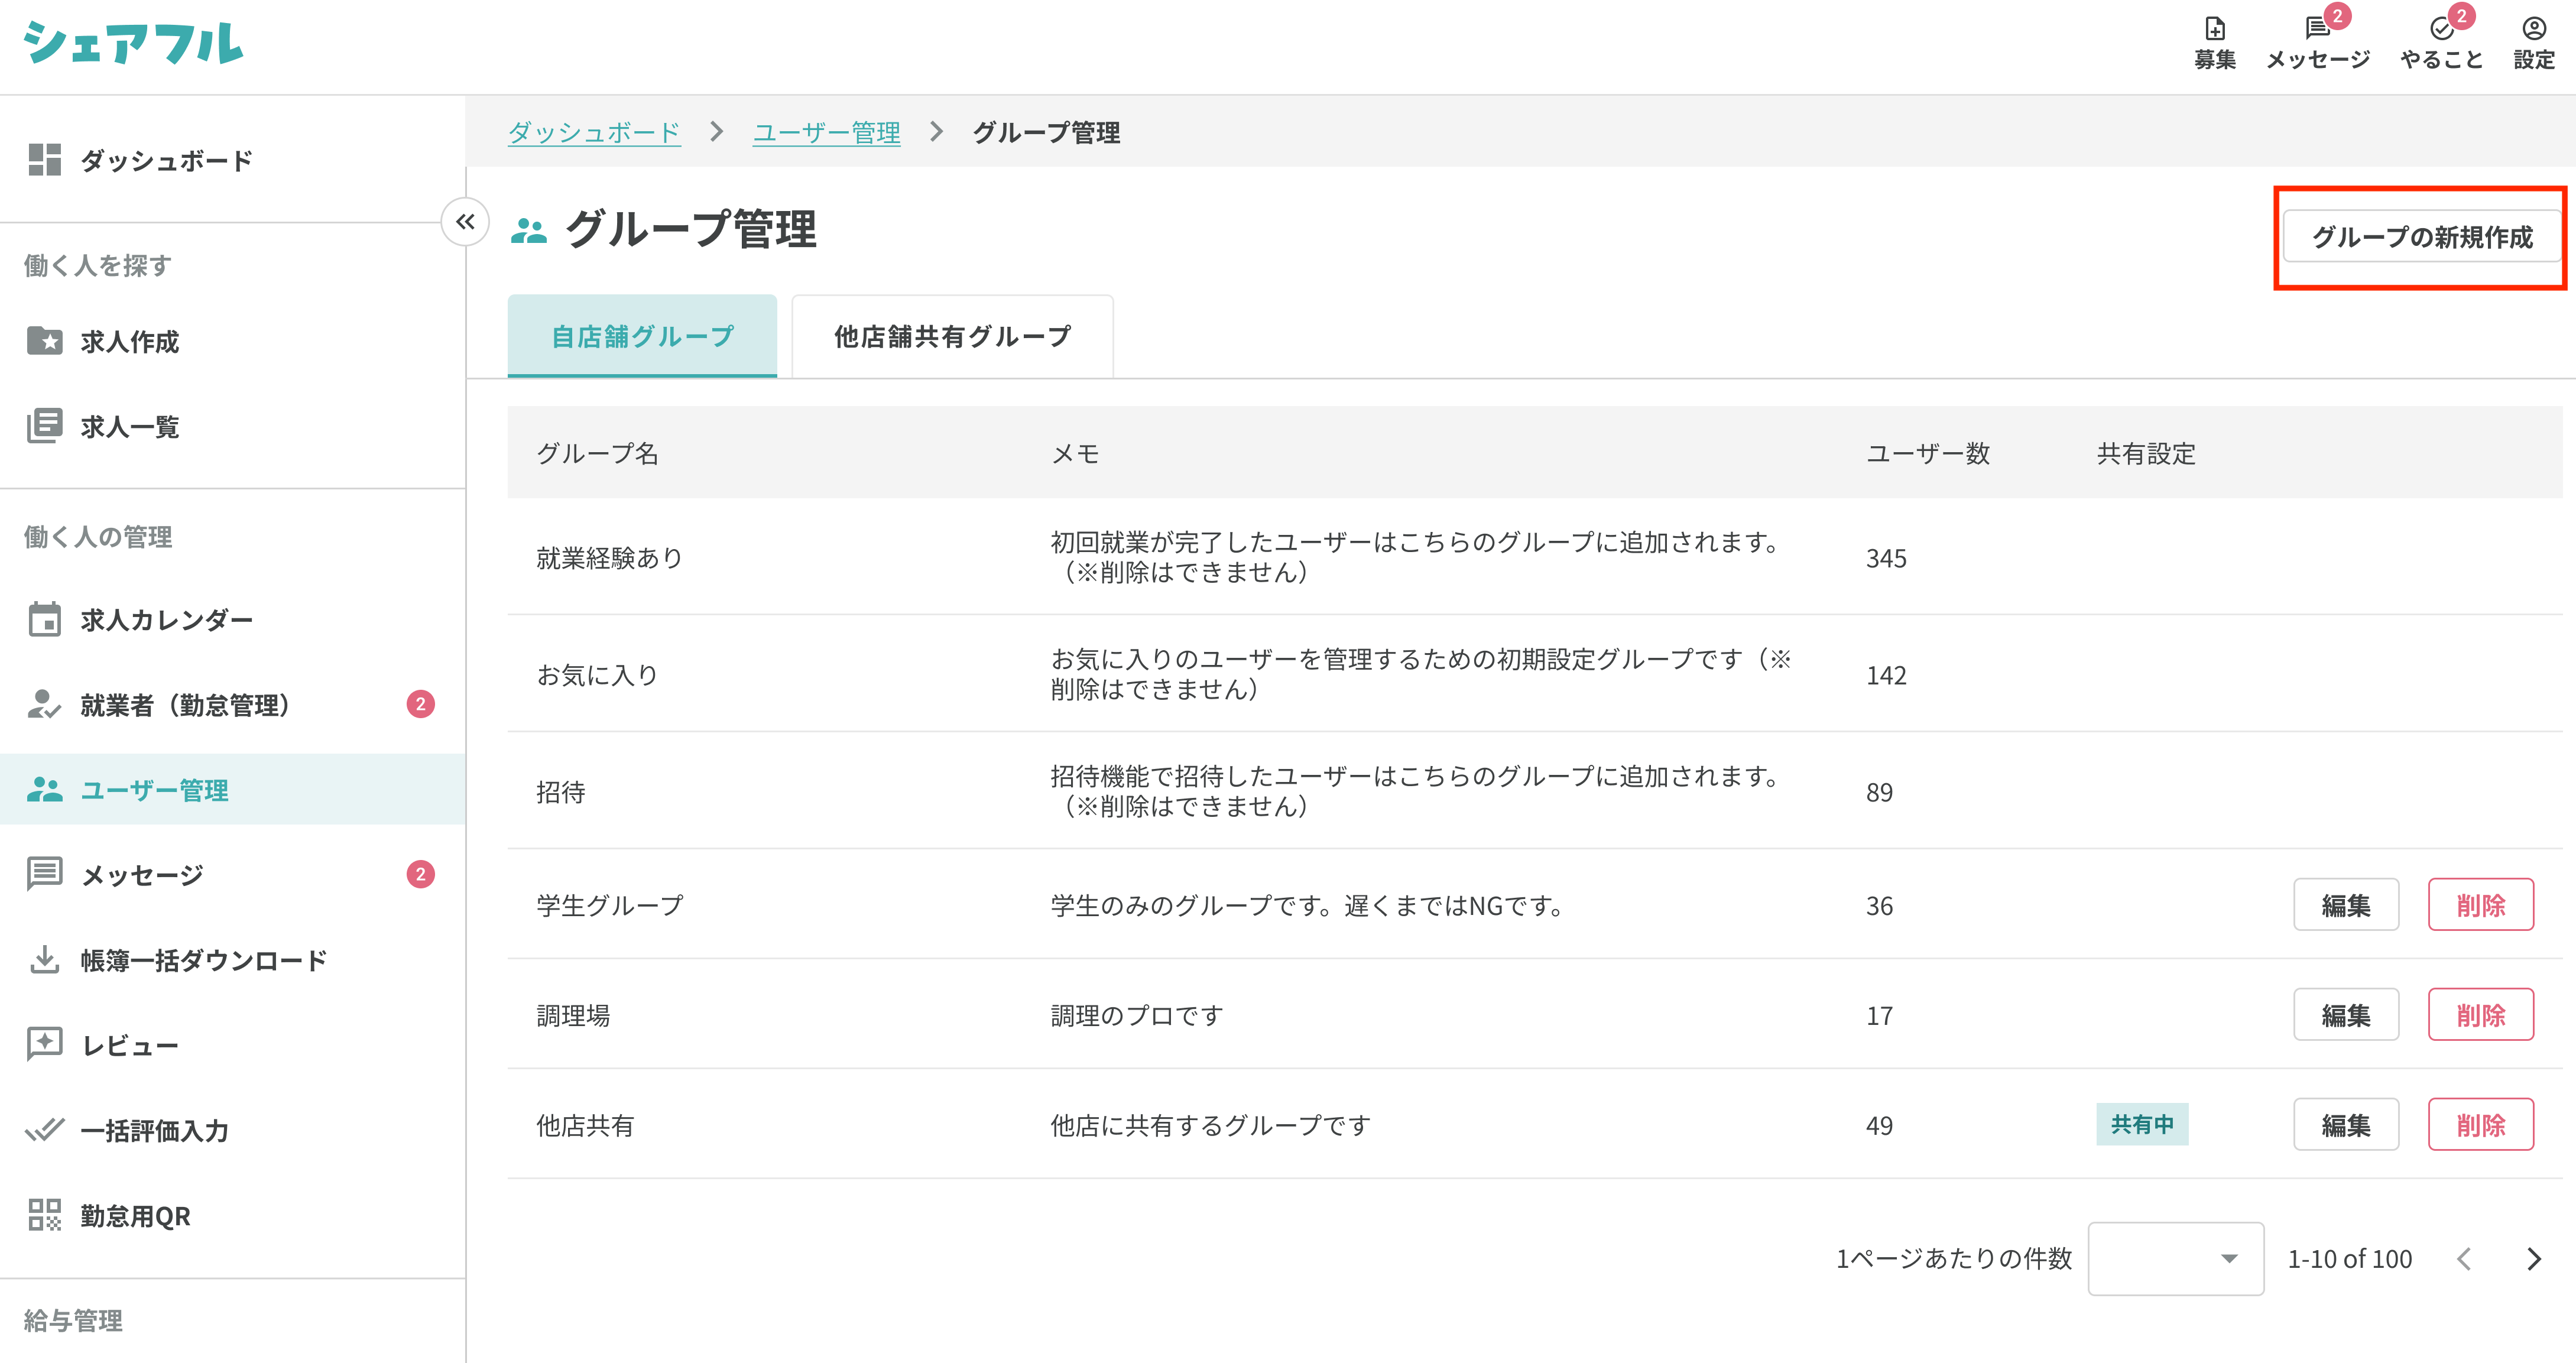Click the 共有設定 column header
Screen dimensions: 2576x1363
coord(2146,453)
